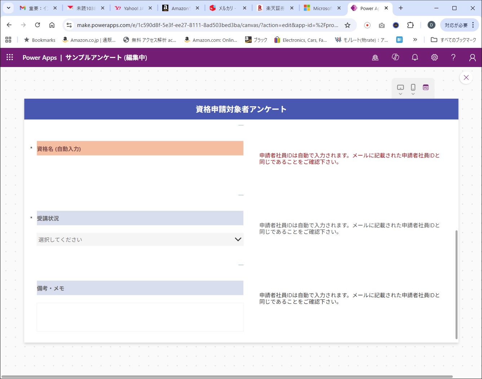Bookmark this page with the star icon

[x=348, y=25]
